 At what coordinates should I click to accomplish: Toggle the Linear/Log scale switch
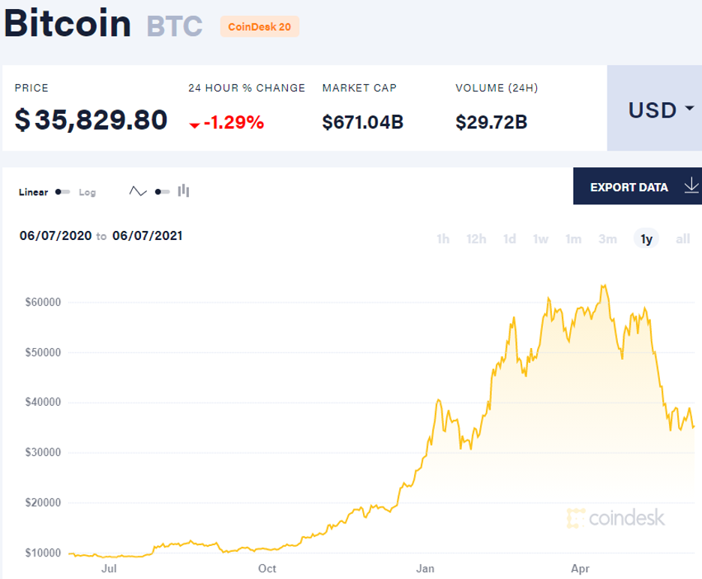pyautogui.click(x=62, y=192)
